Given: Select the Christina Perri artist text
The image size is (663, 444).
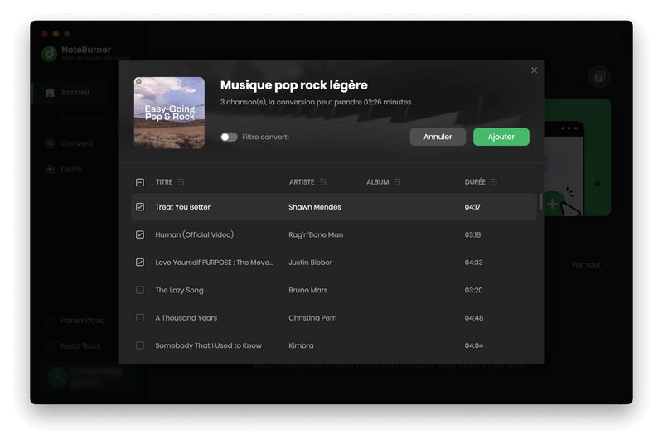Looking at the screenshot, I should (312, 318).
